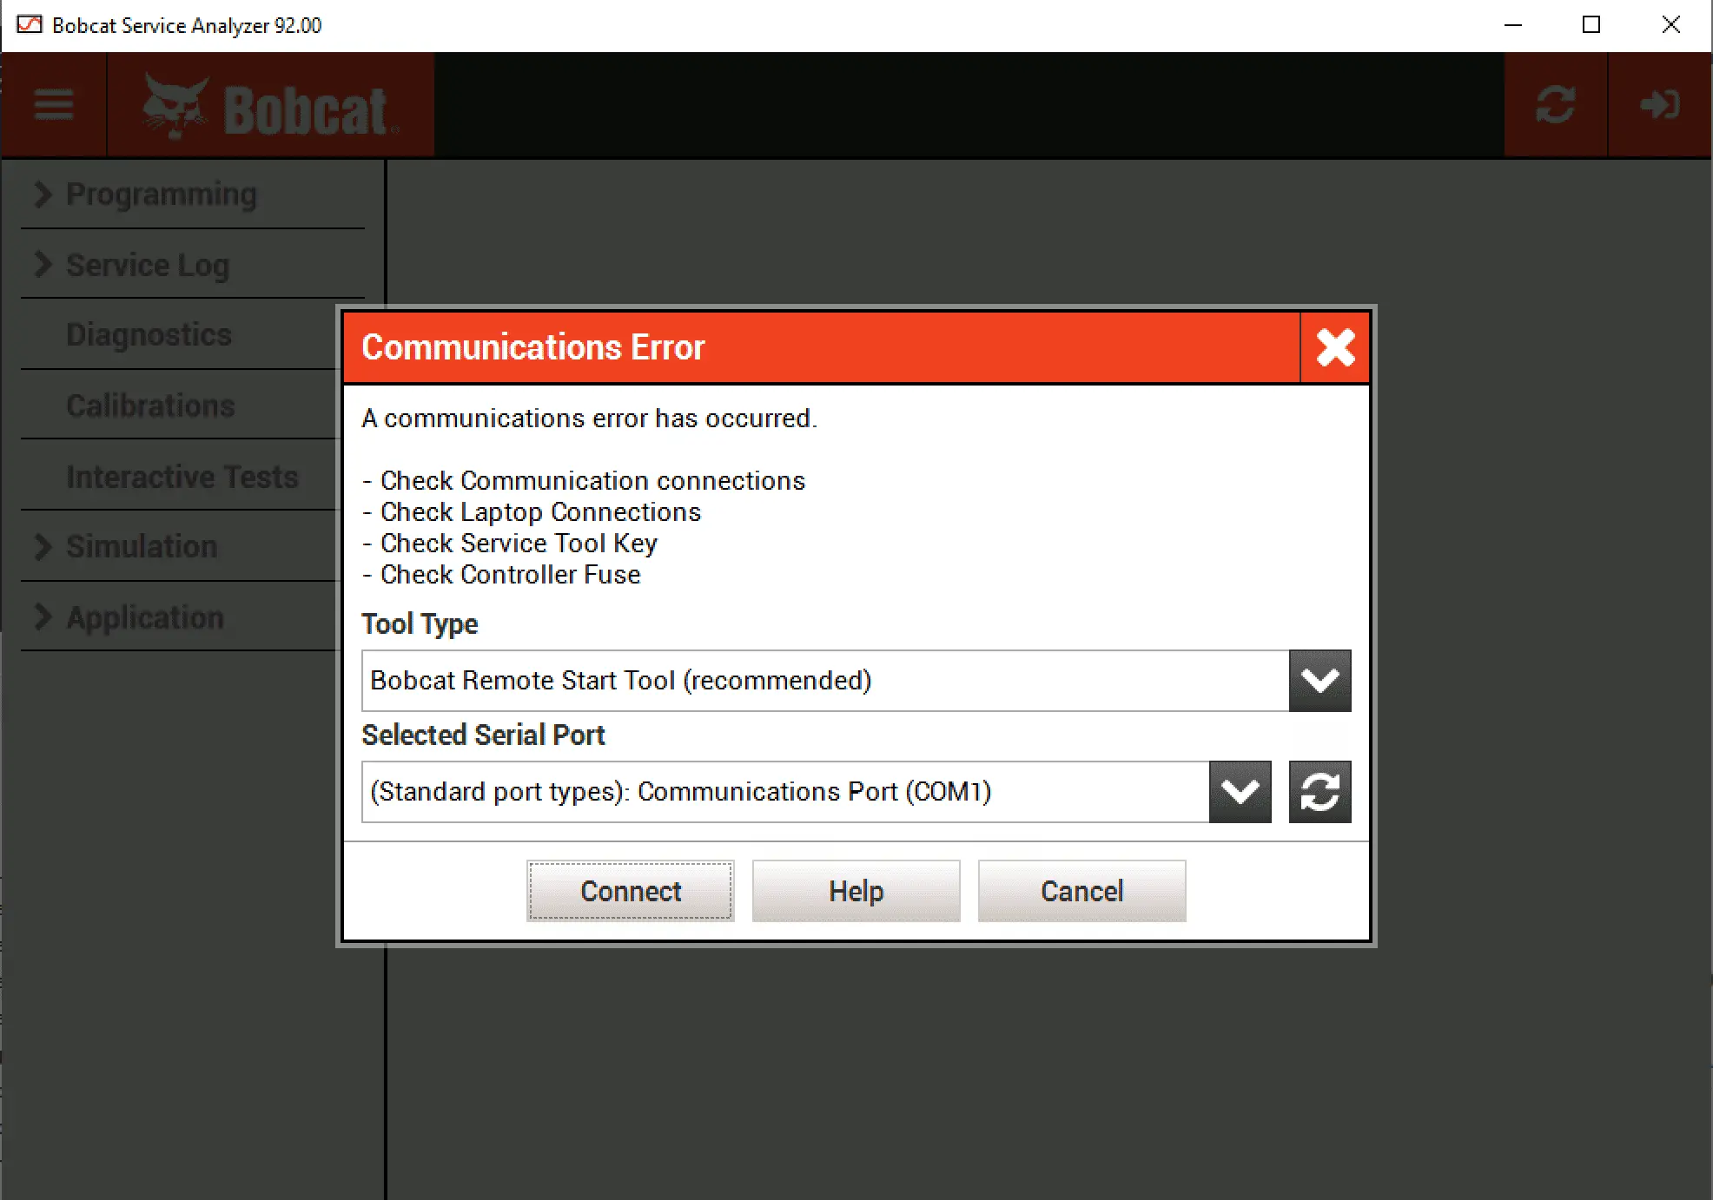This screenshot has width=1713, height=1200.
Task: Expand the Application chevron
Action: pos(43,616)
